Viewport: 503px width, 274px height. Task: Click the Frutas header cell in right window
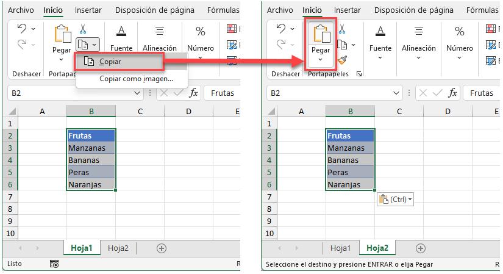pyautogui.click(x=351, y=135)
